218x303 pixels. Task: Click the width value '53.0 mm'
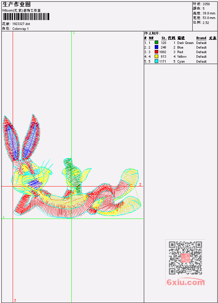pyautogui.click(x=209, y=18)
